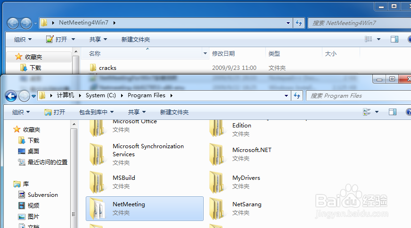Toggle preview pane in Program Files window
The height and width of the screenshot is (228, 411).
393,112
